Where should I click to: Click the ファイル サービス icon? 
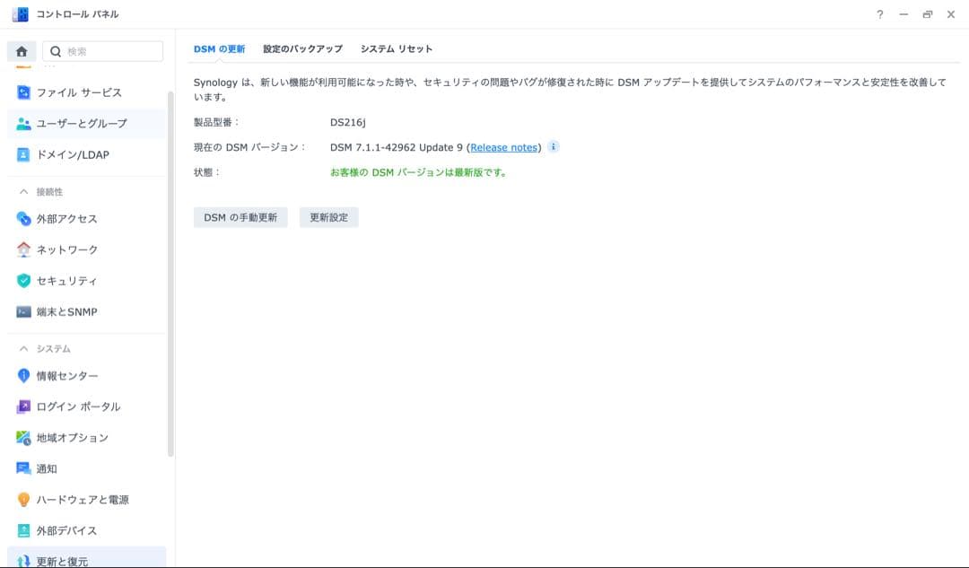[23, 92]
